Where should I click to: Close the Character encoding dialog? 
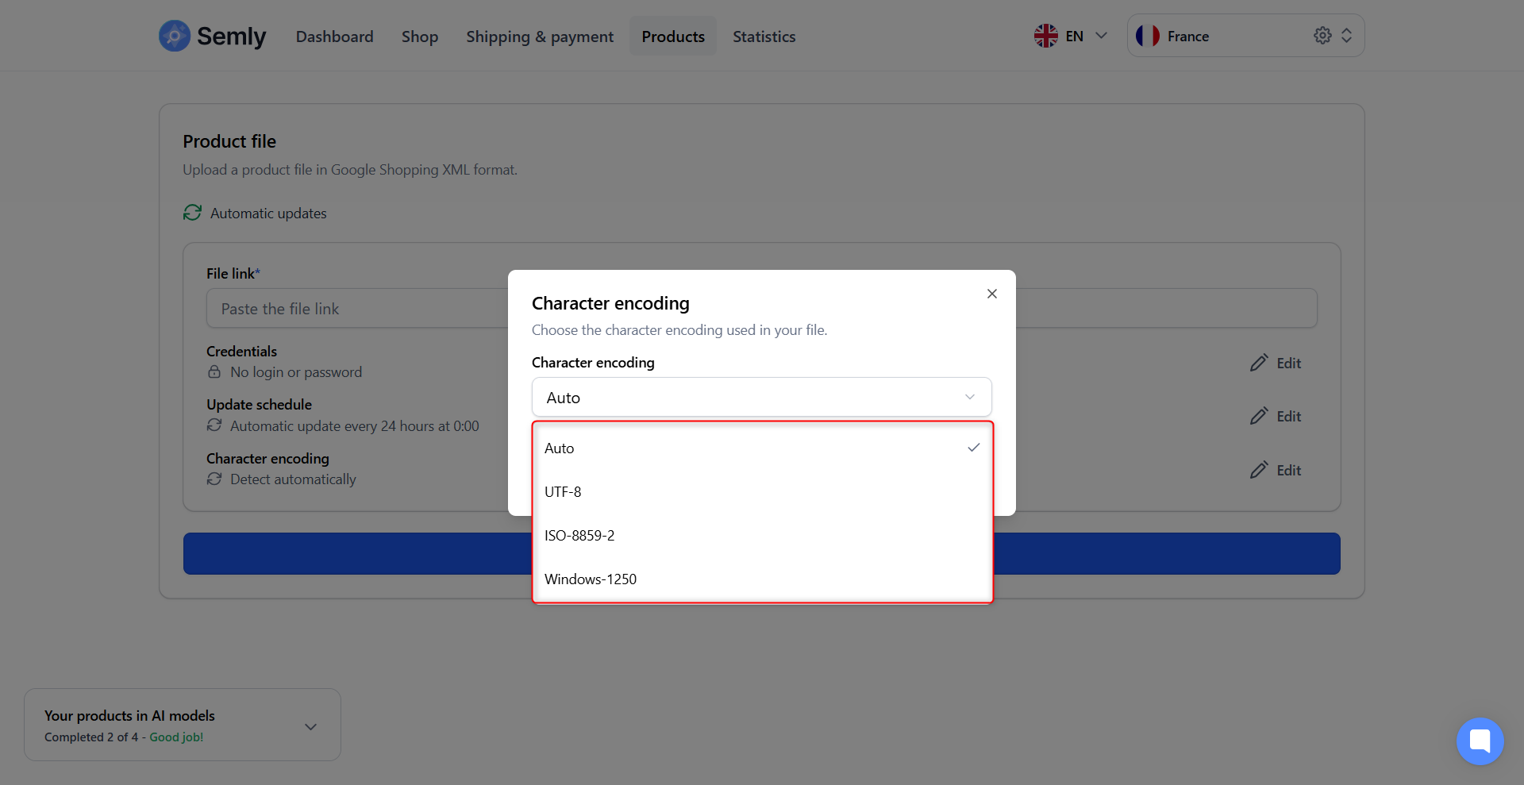992,294
